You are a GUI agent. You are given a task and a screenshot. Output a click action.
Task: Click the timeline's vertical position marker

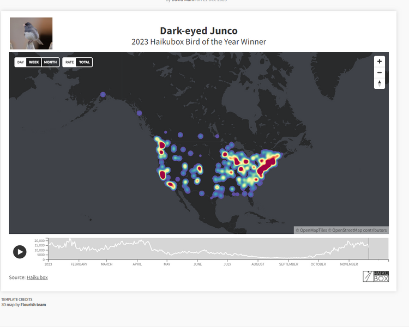369,249
